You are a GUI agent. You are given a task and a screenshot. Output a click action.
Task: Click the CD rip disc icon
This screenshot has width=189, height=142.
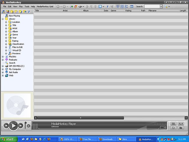click(80, 7)
